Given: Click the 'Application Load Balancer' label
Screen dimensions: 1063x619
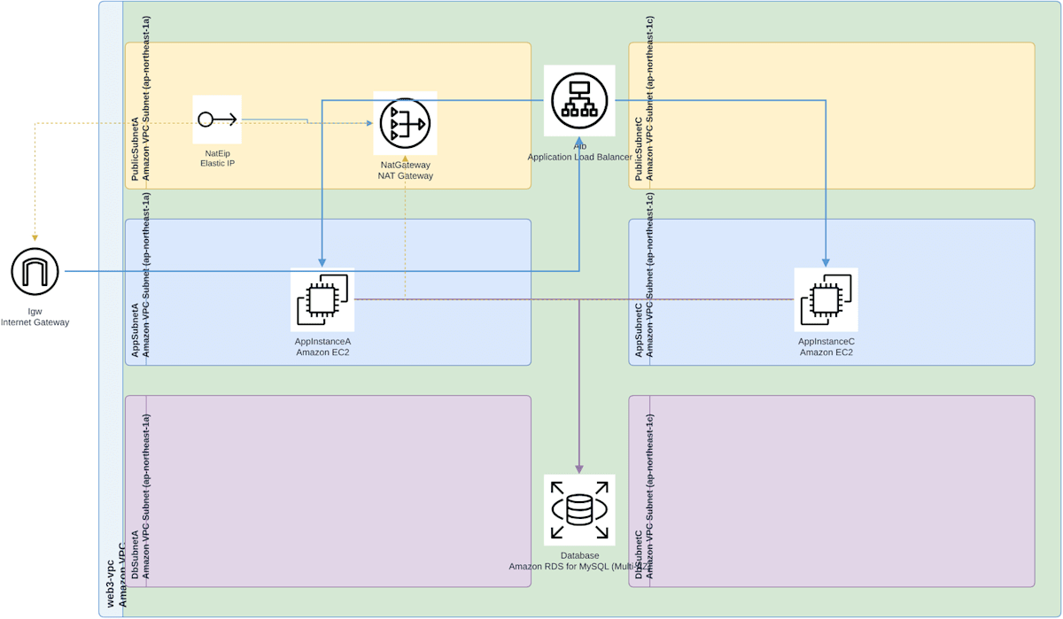Looking at the screenshot, I should point(579,151).
